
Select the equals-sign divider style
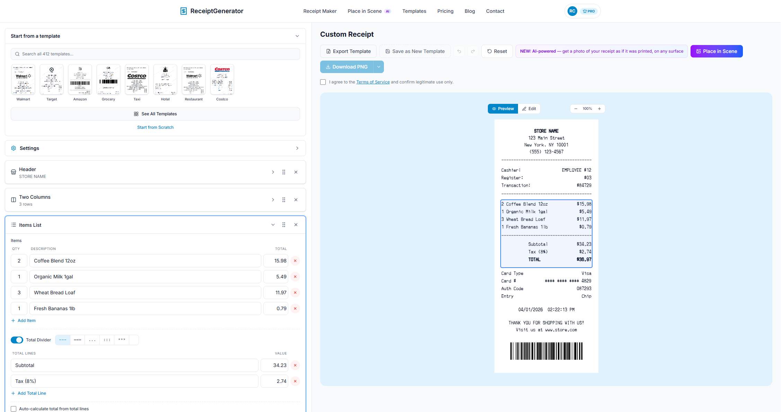(77, 340)
